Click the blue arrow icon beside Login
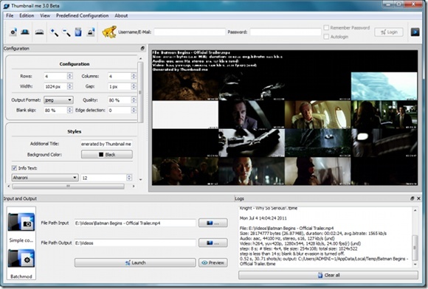Screen dimensions: 428x289 pos(415,32)
